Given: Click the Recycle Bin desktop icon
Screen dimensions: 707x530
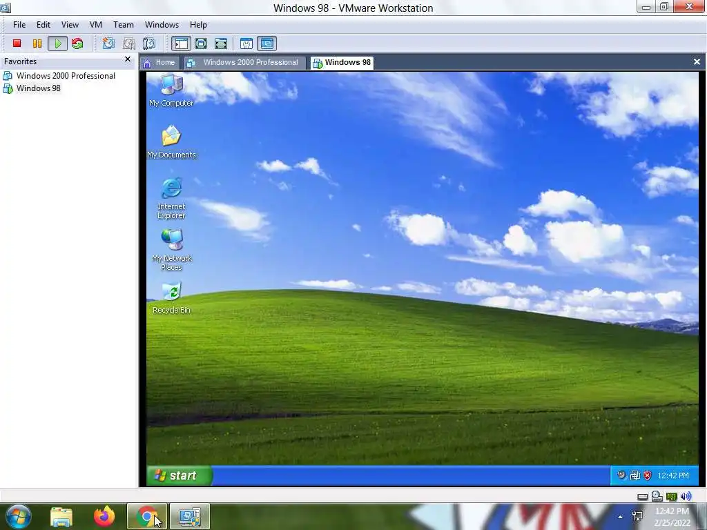Looking at the screenshot, I should click(171, 298).
